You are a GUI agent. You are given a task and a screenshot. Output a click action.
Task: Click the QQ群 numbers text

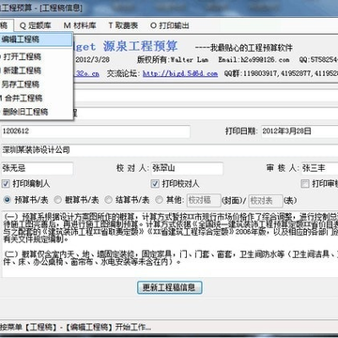point(281,74)
